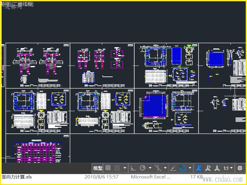The image size is (247, 185).
Task: Open the object snap options dropdown
Action: 190,168
